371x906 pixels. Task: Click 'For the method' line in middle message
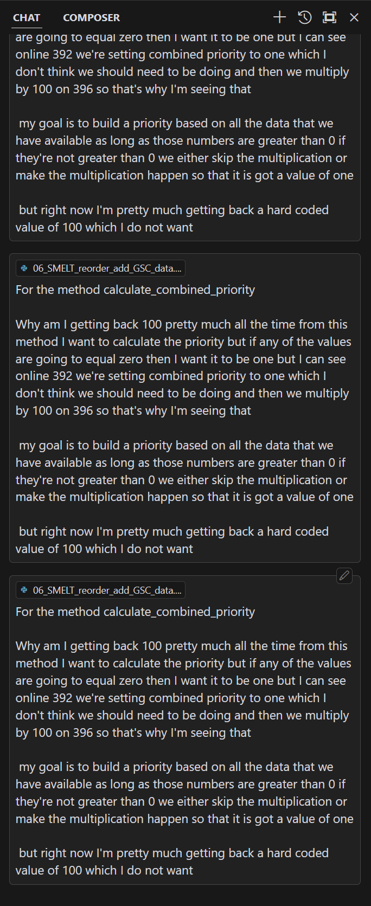135,290
